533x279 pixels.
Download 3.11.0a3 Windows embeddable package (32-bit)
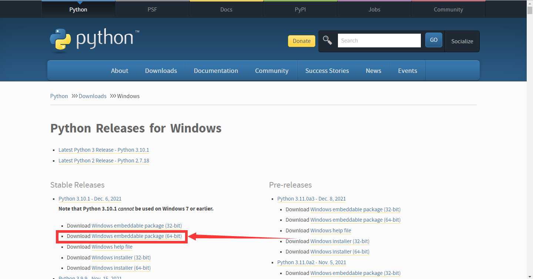[355, 209]
